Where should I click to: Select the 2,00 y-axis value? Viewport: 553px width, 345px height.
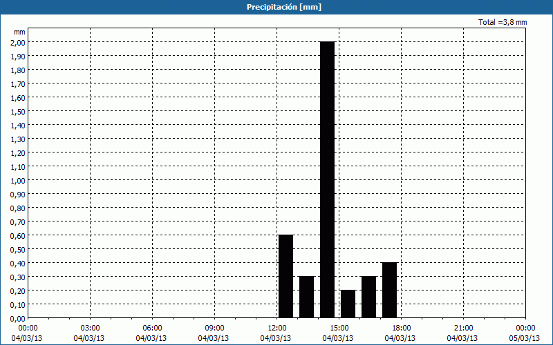coord(19,42)
